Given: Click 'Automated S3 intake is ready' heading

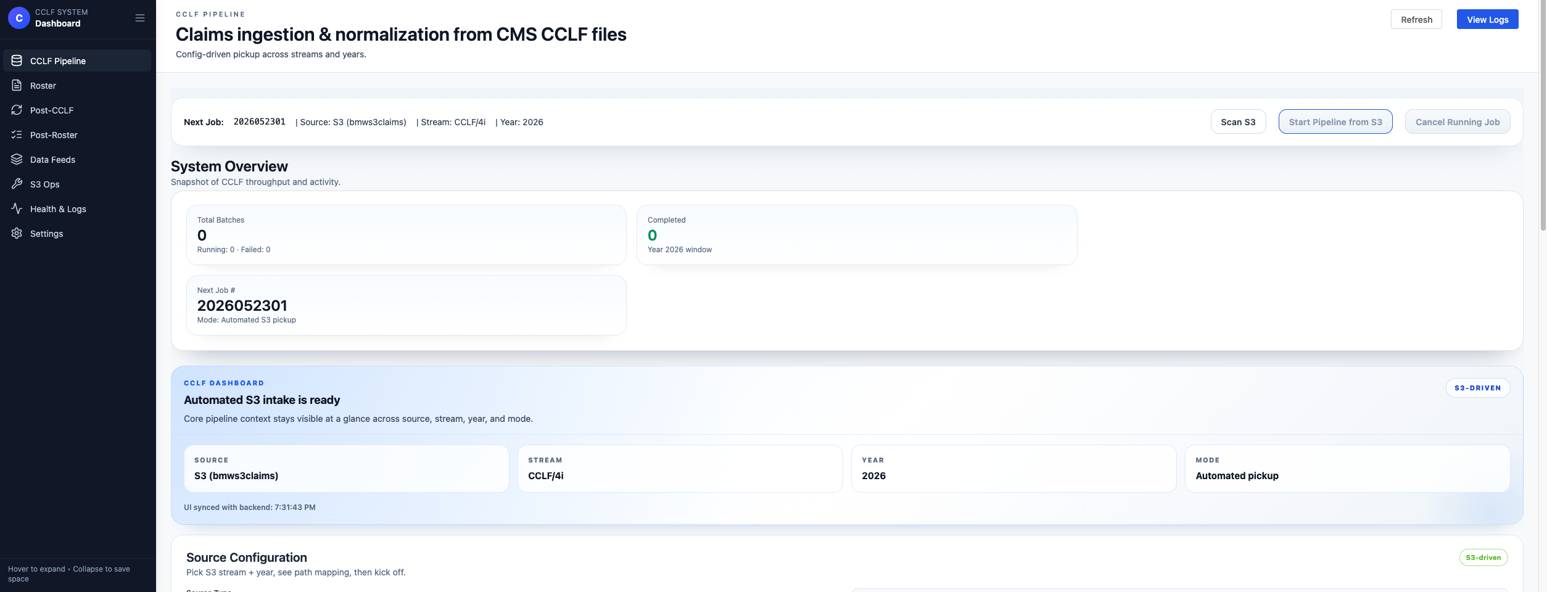Looking at the screenshot, I should tap(262, 400).
